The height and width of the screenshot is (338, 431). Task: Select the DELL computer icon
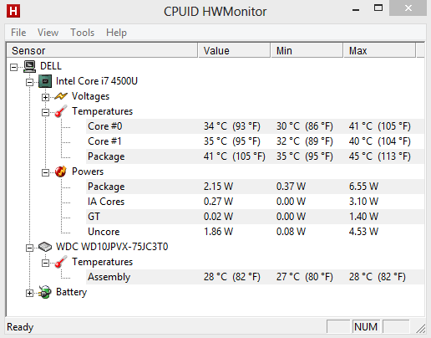click(29, 66)
